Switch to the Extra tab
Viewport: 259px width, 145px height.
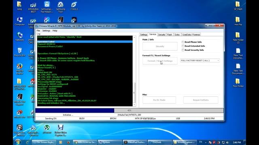177,35
